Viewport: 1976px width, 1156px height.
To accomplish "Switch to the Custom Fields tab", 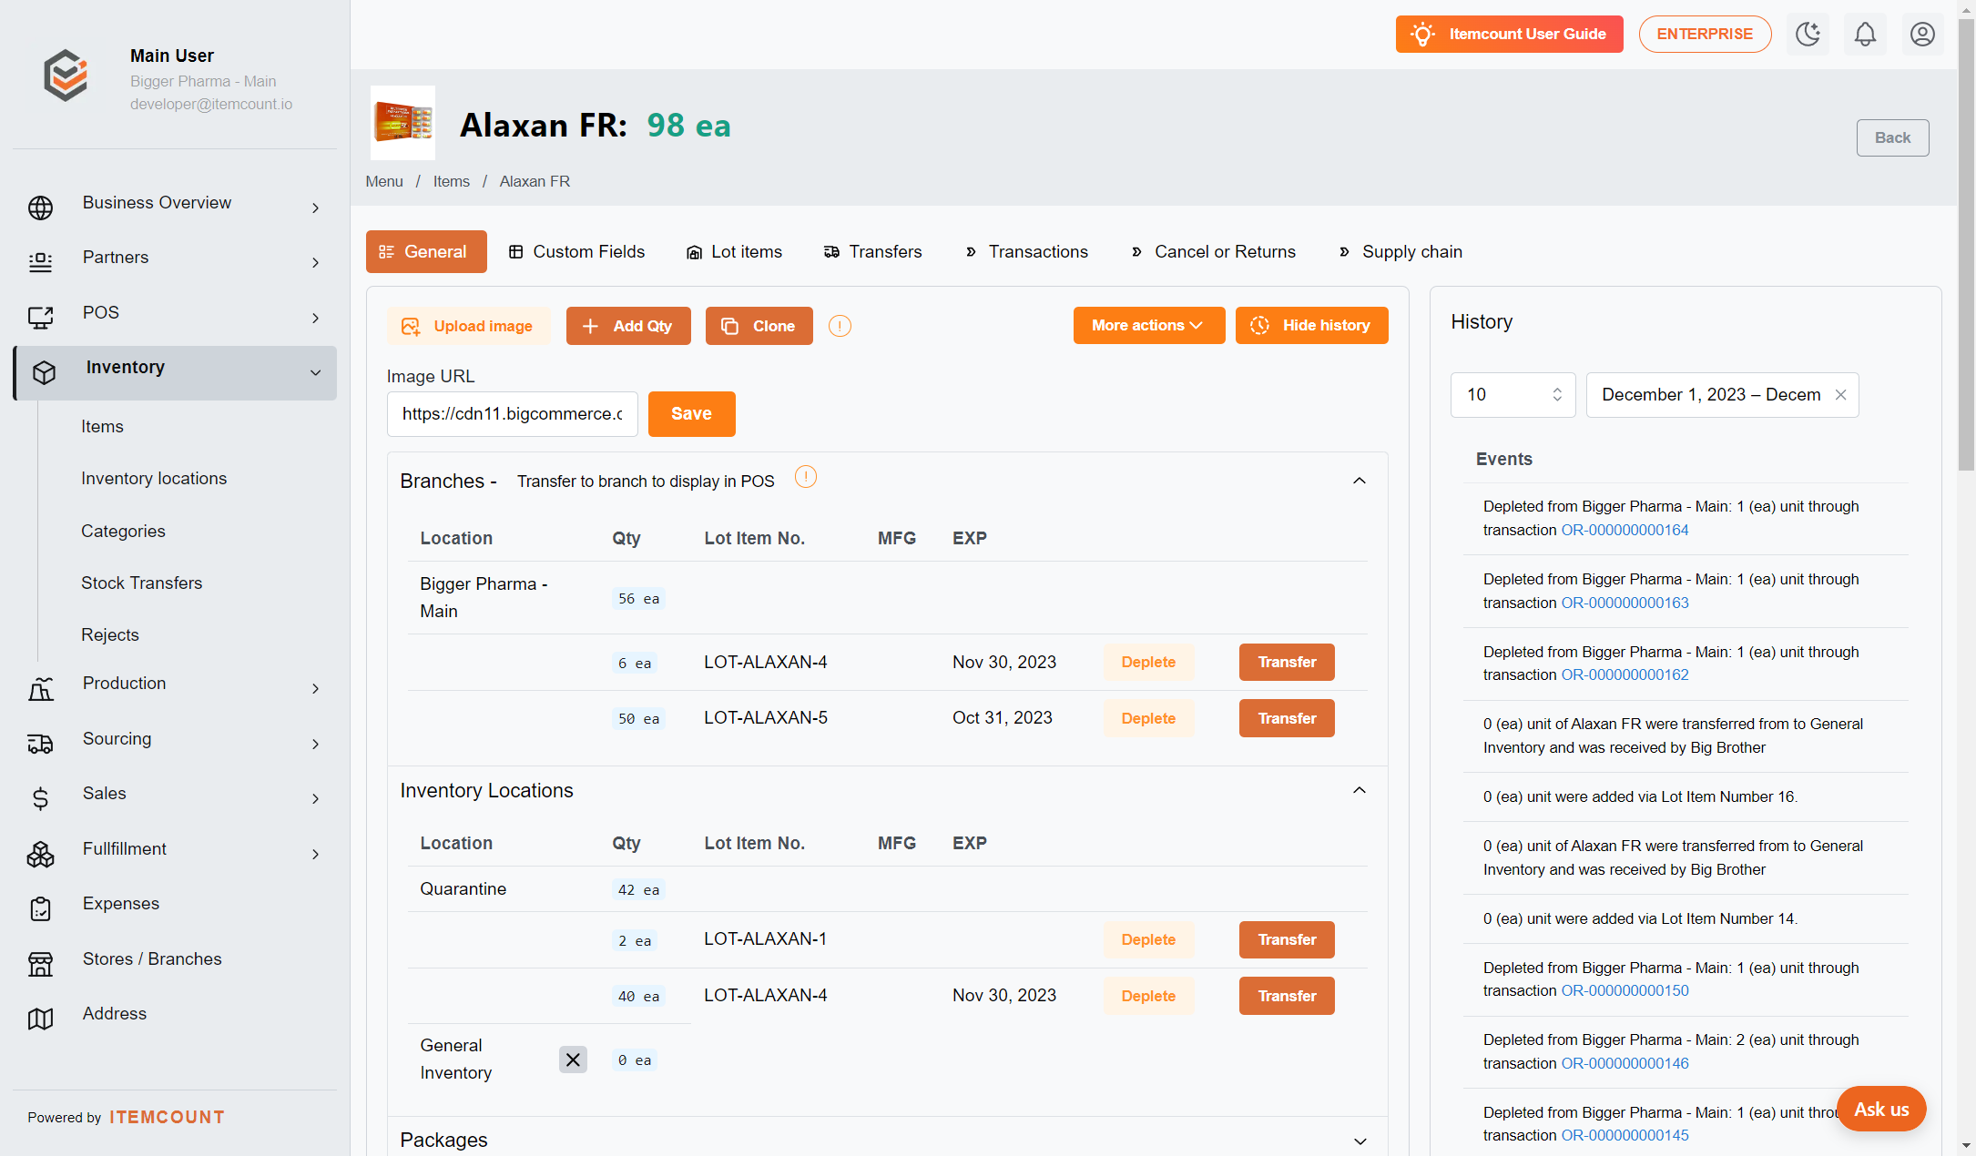I will coord(576,252).
